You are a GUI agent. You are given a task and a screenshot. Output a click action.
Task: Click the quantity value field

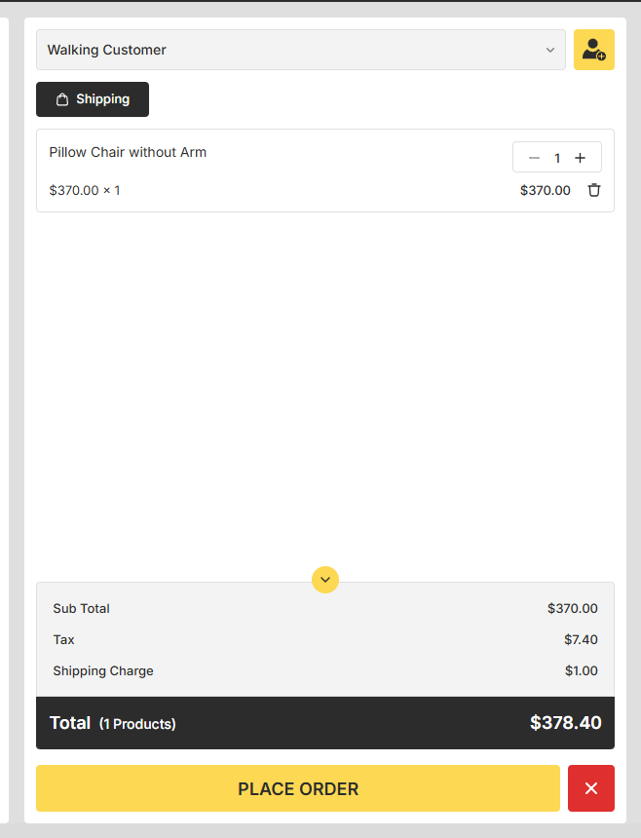[x=557, y=158]
